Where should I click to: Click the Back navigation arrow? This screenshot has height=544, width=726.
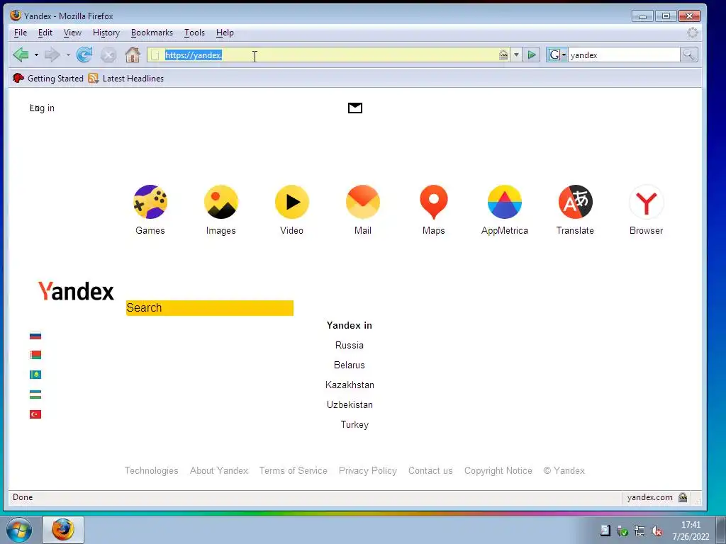tap(21, 55)
